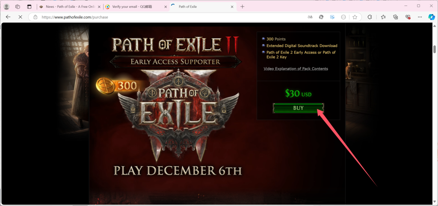
Task: Go back to previous page
Action: 8,17
